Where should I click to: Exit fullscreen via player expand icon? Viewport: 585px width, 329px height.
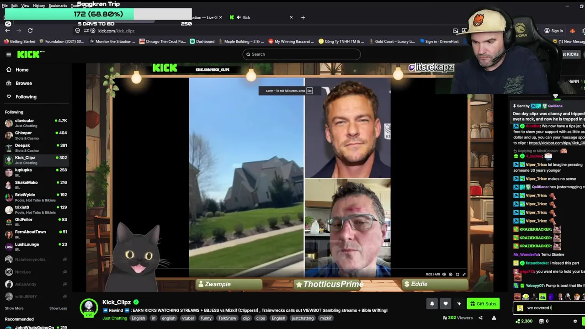(x=464, y=275)
